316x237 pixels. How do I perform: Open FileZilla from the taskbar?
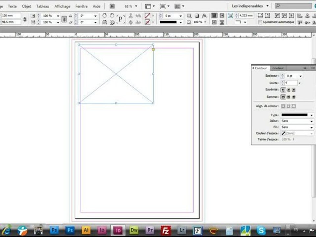pyautogui.click(x=166, y=230)
